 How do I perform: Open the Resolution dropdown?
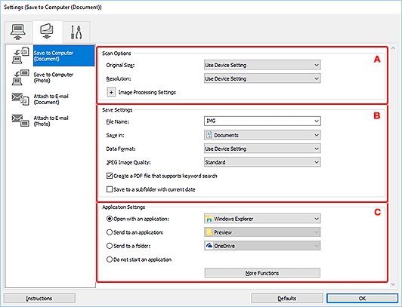[x=262, y=78]
